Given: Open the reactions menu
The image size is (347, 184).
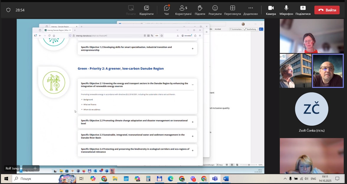Looking at the screenshot, I should 215,10.
